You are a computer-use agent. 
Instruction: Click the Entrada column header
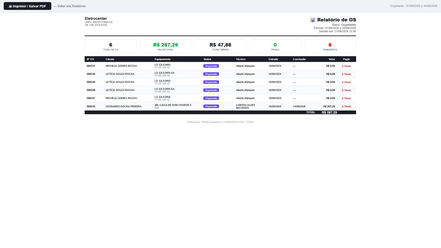[273, 59]
